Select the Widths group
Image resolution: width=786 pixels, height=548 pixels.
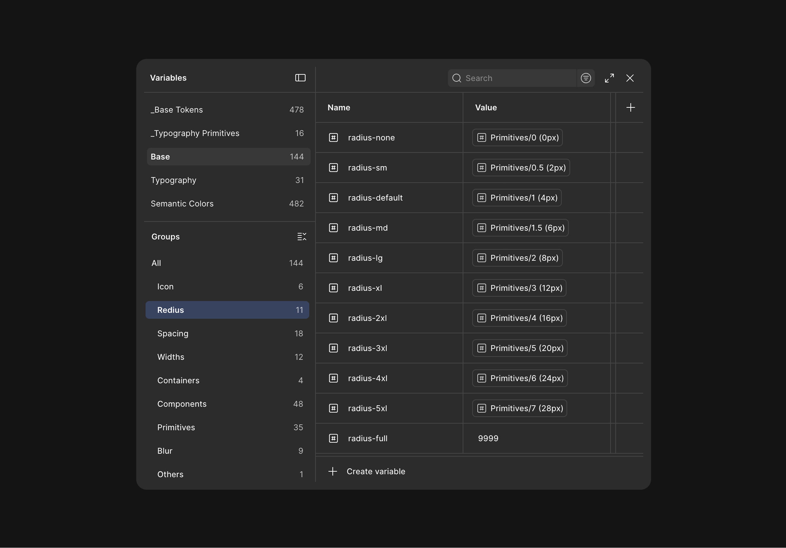point(227,357)
